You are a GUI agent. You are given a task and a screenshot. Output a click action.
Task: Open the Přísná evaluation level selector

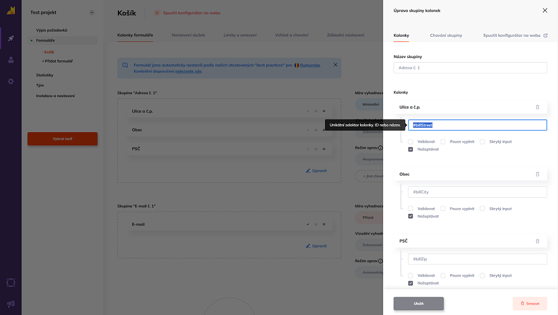coord(369,217)
